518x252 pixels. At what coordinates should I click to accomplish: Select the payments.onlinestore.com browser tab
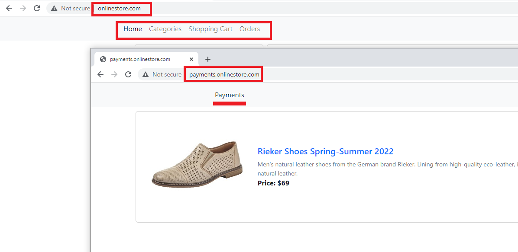(x=140, y=59)
